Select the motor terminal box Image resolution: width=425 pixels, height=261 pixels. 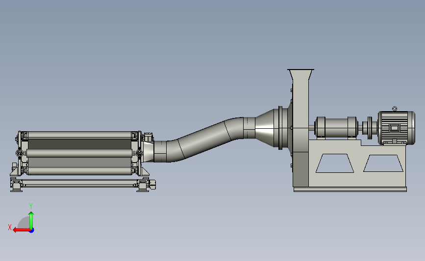(395, 128)
